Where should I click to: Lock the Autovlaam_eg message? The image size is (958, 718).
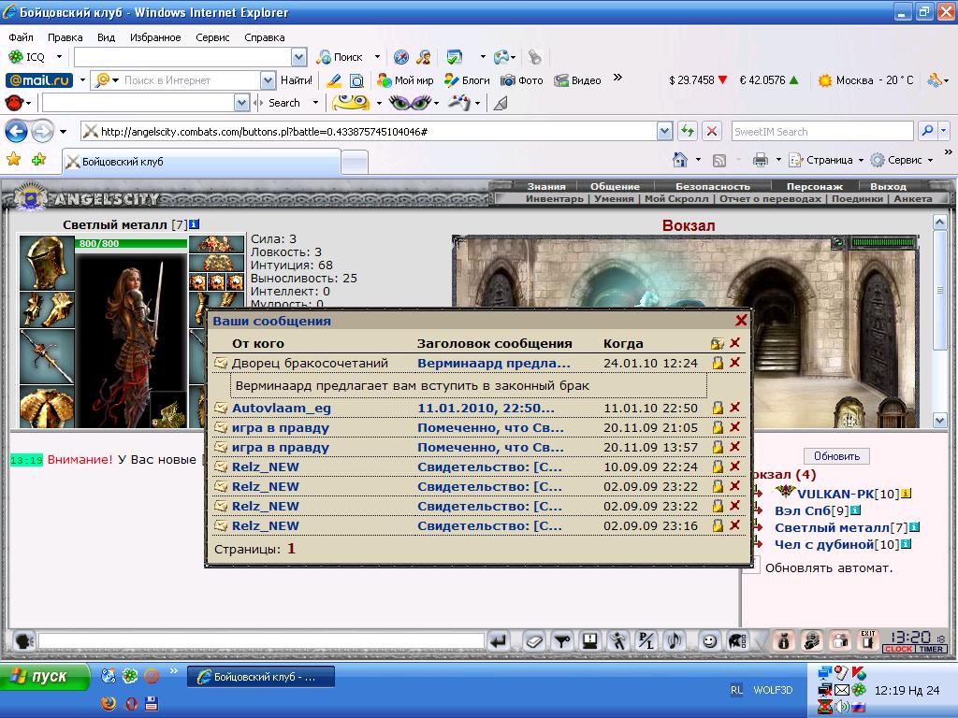[x=718, y=408]
